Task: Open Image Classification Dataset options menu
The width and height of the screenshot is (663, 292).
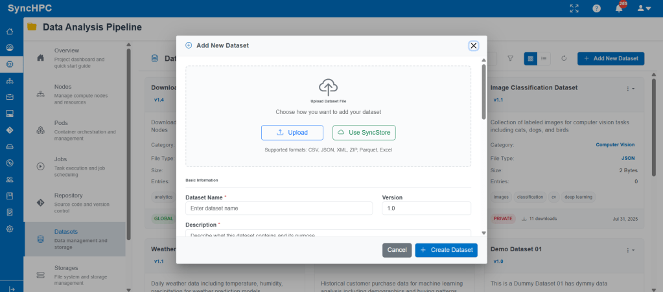Action: [629, 88]
